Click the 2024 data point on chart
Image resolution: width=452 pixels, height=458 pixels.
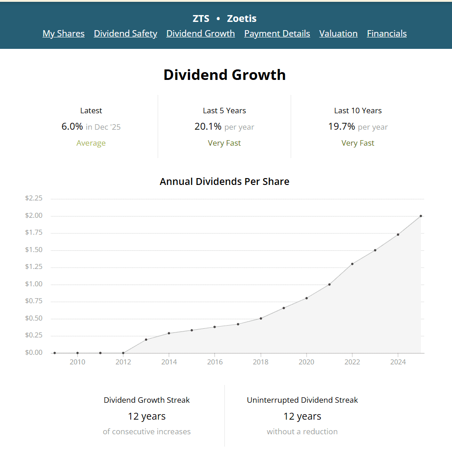click(398, 235)
